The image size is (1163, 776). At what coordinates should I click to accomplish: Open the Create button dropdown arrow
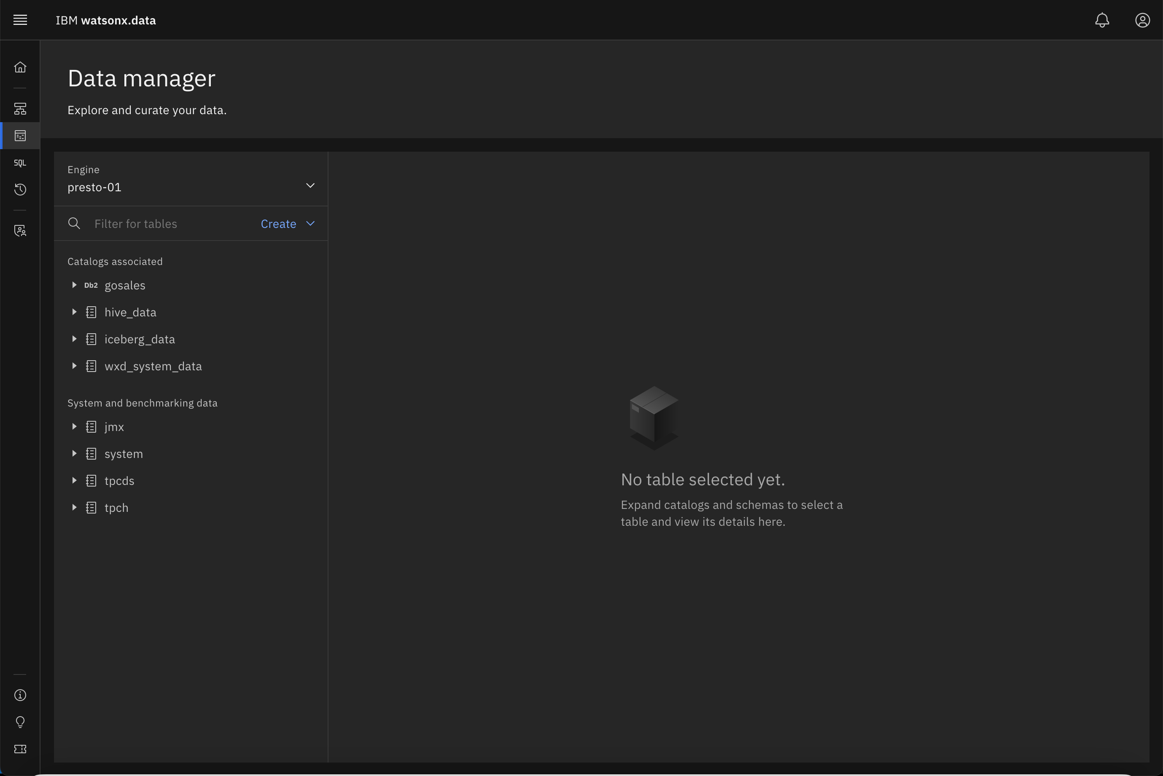tap(310, 223)
